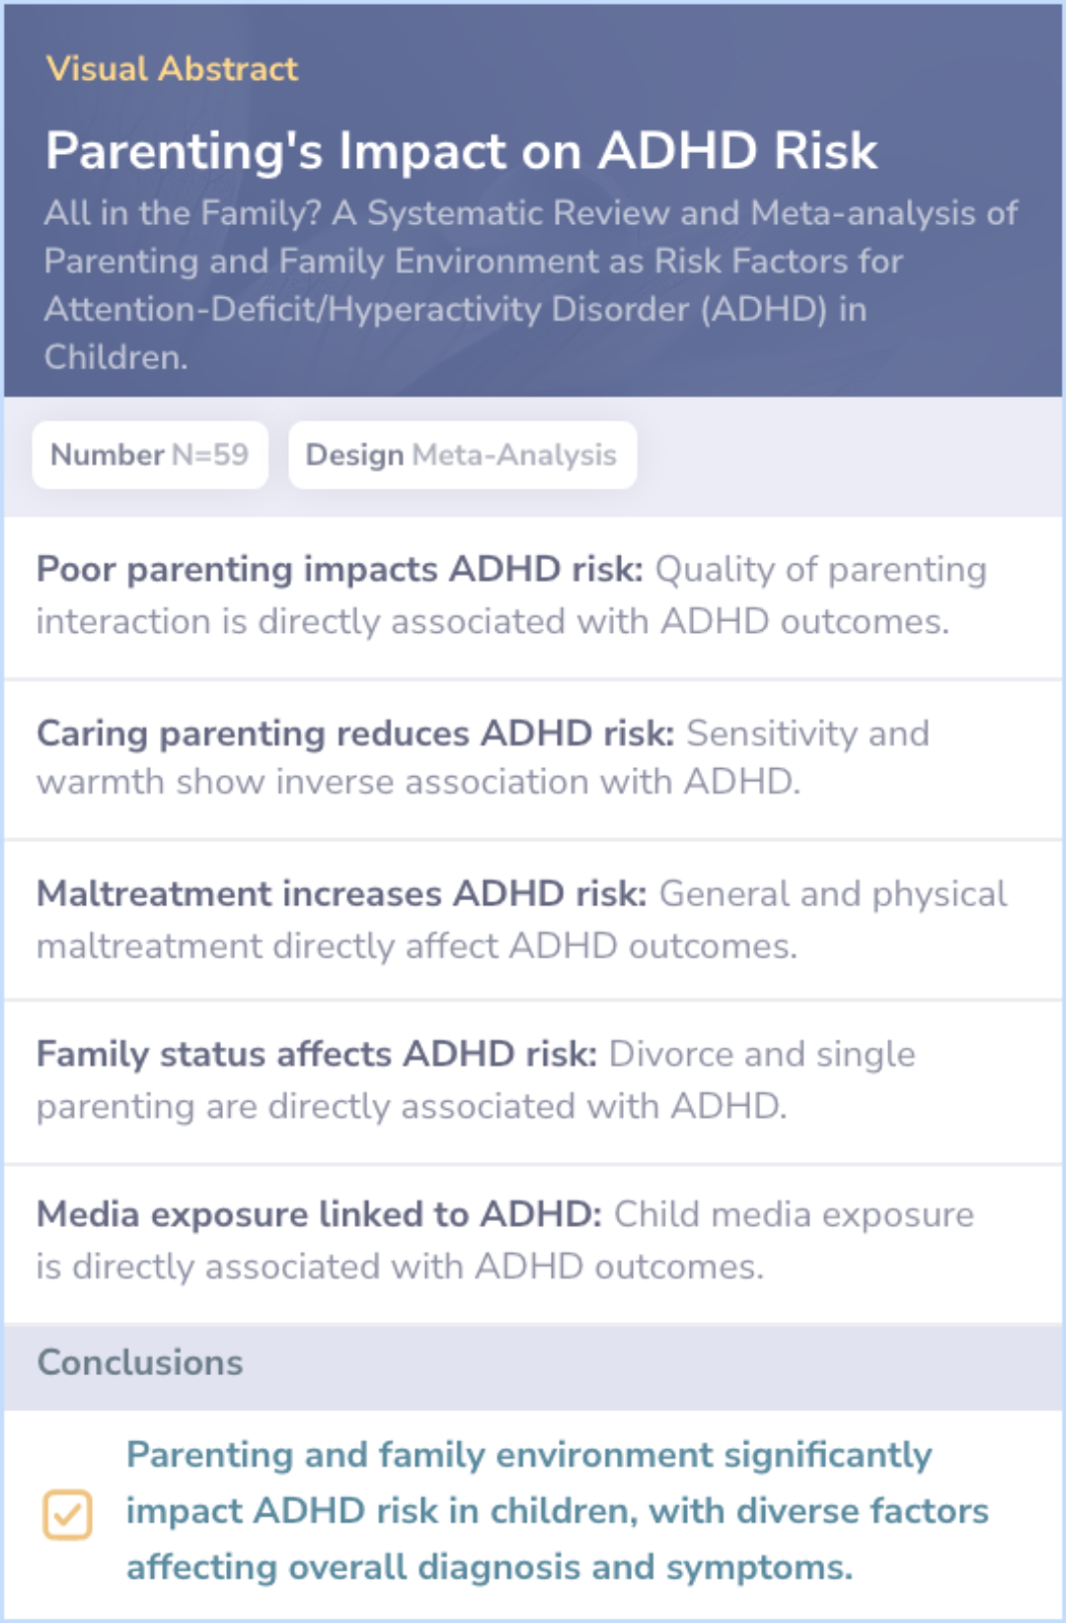Image resolution: width=1066 pixels, height=1623 pixels.
Task: Select the 'Family status affects ADHD risk' heading
Action: pyautogui.click(x=317, y=1054)
